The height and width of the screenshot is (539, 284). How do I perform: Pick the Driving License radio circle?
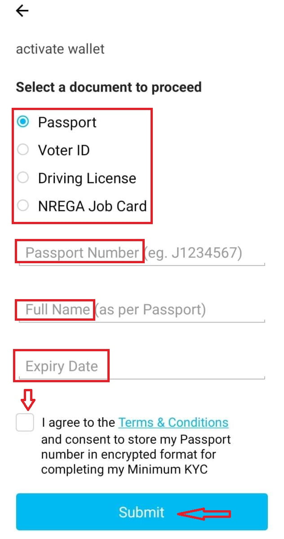[23, 178]
